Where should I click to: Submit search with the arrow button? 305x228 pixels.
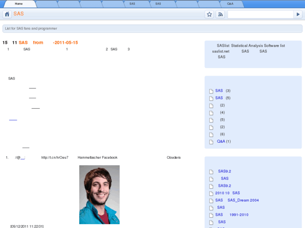click(298, 14)
